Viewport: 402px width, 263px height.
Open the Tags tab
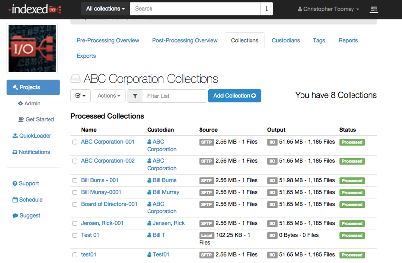point(319,40)
